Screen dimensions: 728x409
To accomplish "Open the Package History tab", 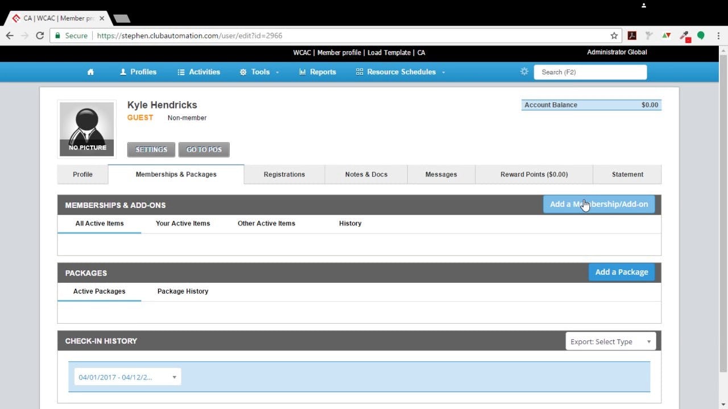I will [183, 291].
